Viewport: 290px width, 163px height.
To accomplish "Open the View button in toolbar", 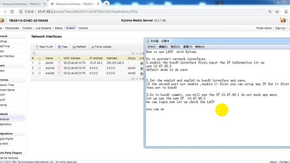I will (63, 47).
